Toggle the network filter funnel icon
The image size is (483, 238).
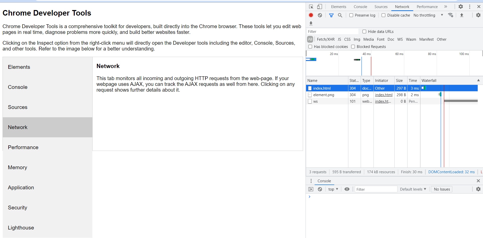coord(331,15)
